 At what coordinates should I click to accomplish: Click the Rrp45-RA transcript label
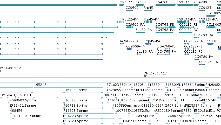151,19
